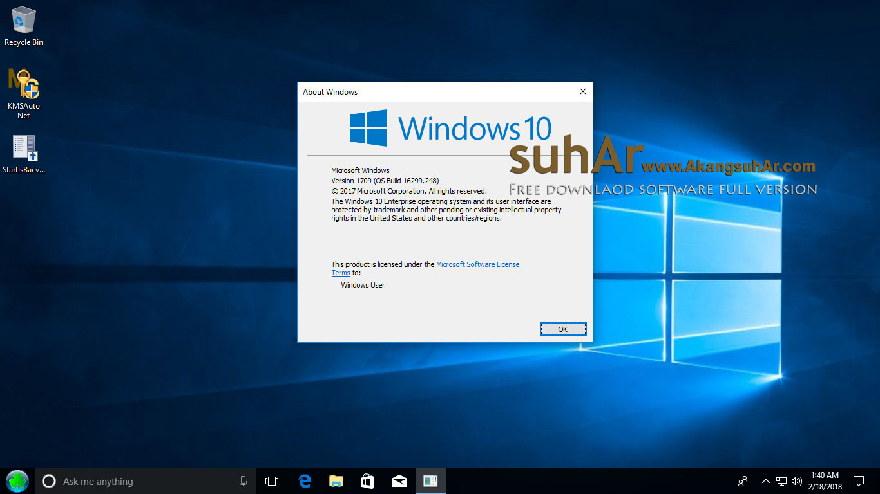Open the Recycle Bin desktop icon

coord(24,26)
